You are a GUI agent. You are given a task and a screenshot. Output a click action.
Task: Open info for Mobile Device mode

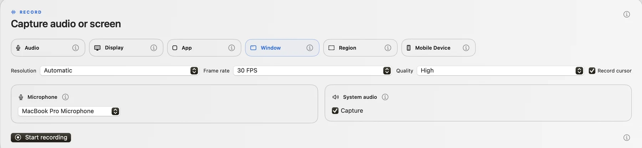(466, 48)
